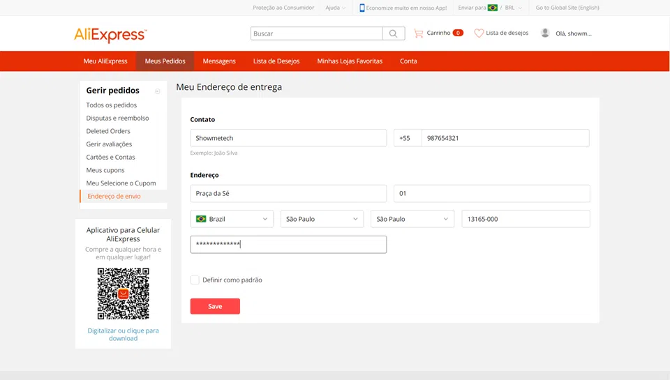The width and height of the screenshot is (670, 380).
Task: Click the Carrinho text link
Action: pyautogui.click(x=438, y=33)
